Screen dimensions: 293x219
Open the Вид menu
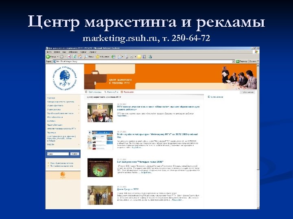64,52
